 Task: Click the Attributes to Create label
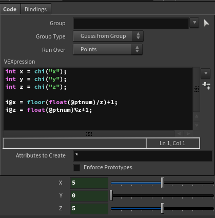[x=41, y=155]
